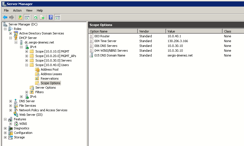This screenshot has width=244, height=146.
Task: Click the IPv6 server icon
Action: pyautogui.click(x=27, y=97)
